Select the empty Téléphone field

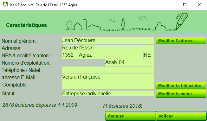(83, 70)
